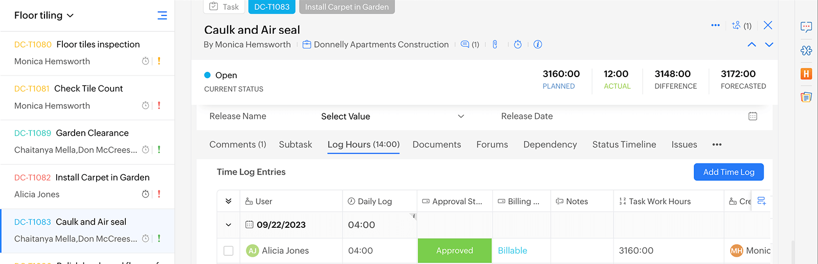Click the task info icon

(x=537, y=44)
